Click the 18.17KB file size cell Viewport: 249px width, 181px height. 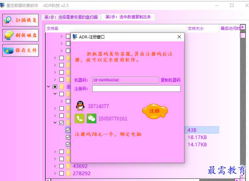pos(197,137)
